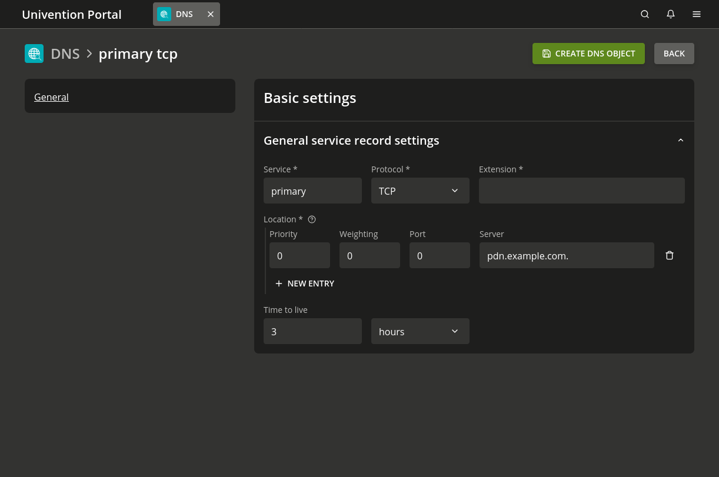Viewport: 719px width, 477px height.
Task: Click the Back button
Action: click(674, 54)
